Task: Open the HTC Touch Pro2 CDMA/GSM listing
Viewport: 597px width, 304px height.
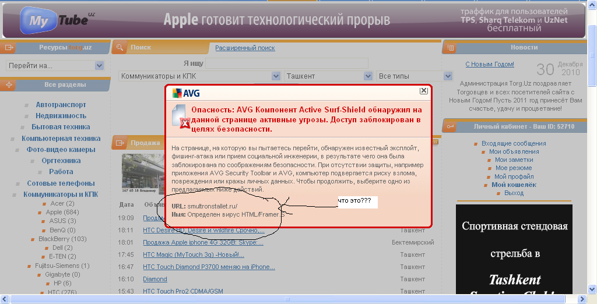Action: 182,291
